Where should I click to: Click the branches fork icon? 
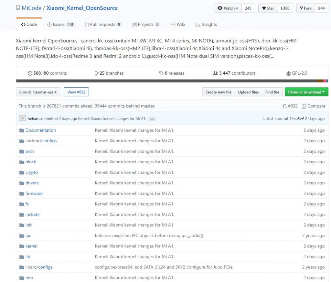(x=96, y=73)
